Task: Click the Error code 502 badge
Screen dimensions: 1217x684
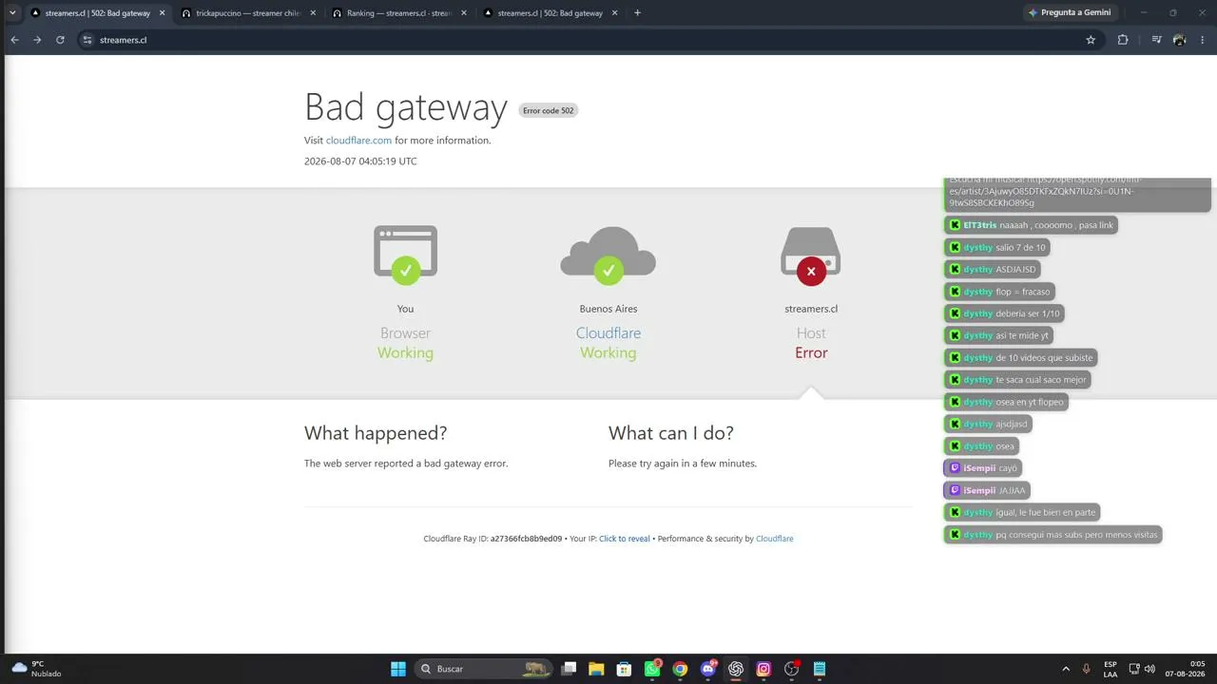Action: [548, 110]
